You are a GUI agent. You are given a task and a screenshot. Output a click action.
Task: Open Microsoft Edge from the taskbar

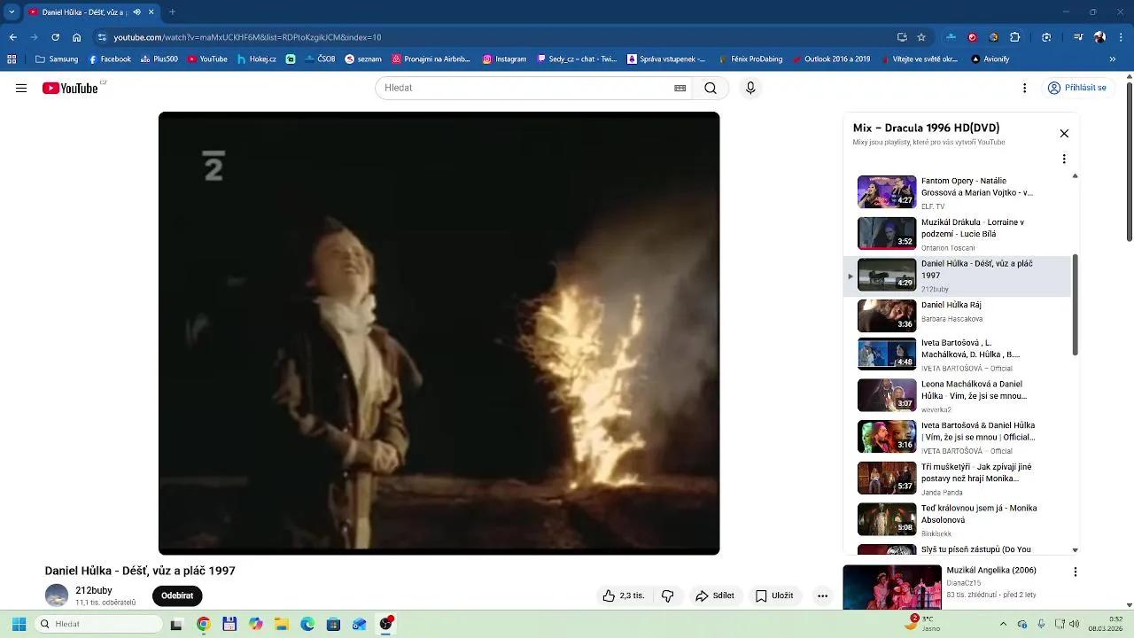(307, 624)
